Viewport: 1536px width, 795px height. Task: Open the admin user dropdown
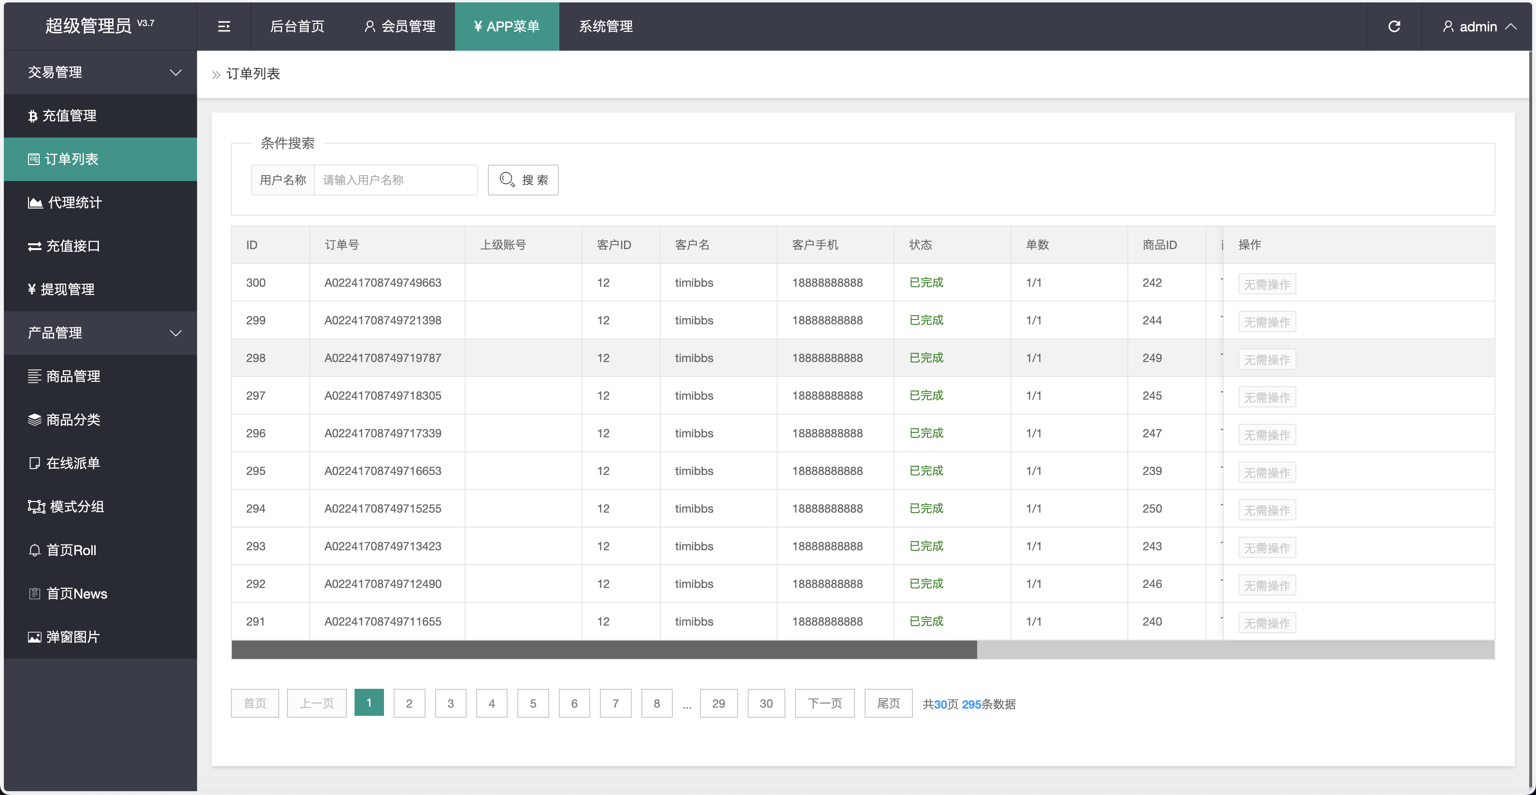[1479, 26]
